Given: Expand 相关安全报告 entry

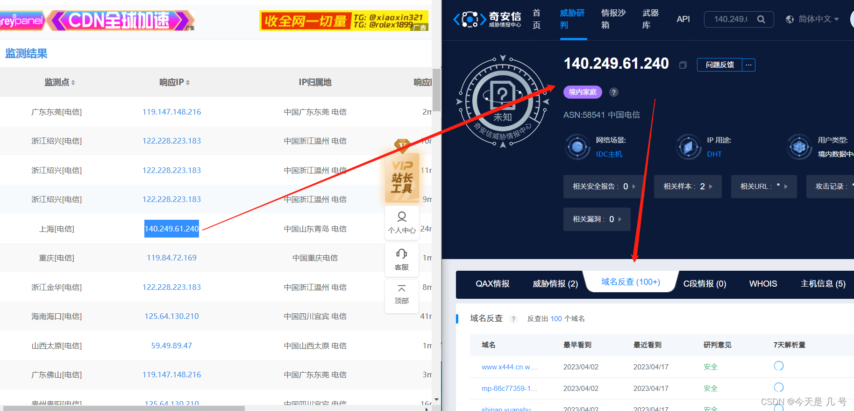Looking at the screenshot, I should 604,187.
